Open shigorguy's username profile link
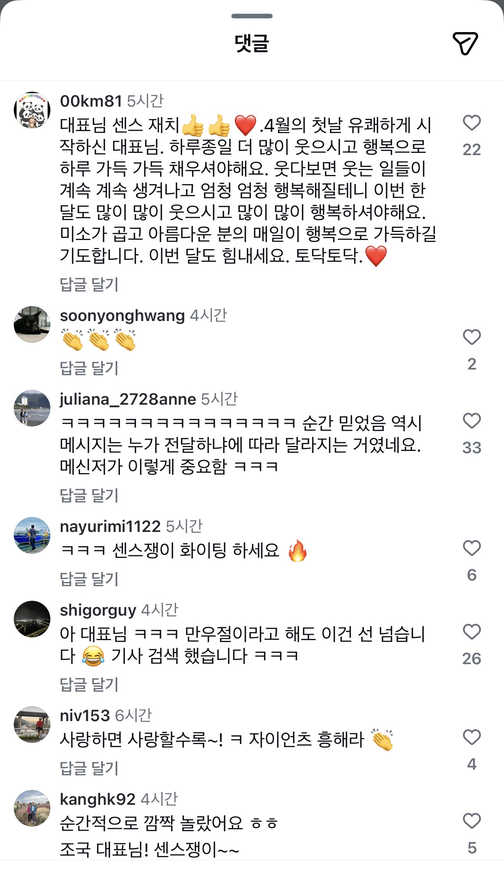 coord(98,610)
